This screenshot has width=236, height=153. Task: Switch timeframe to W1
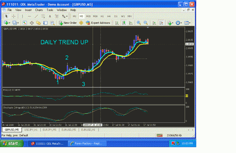click(123, 16)
